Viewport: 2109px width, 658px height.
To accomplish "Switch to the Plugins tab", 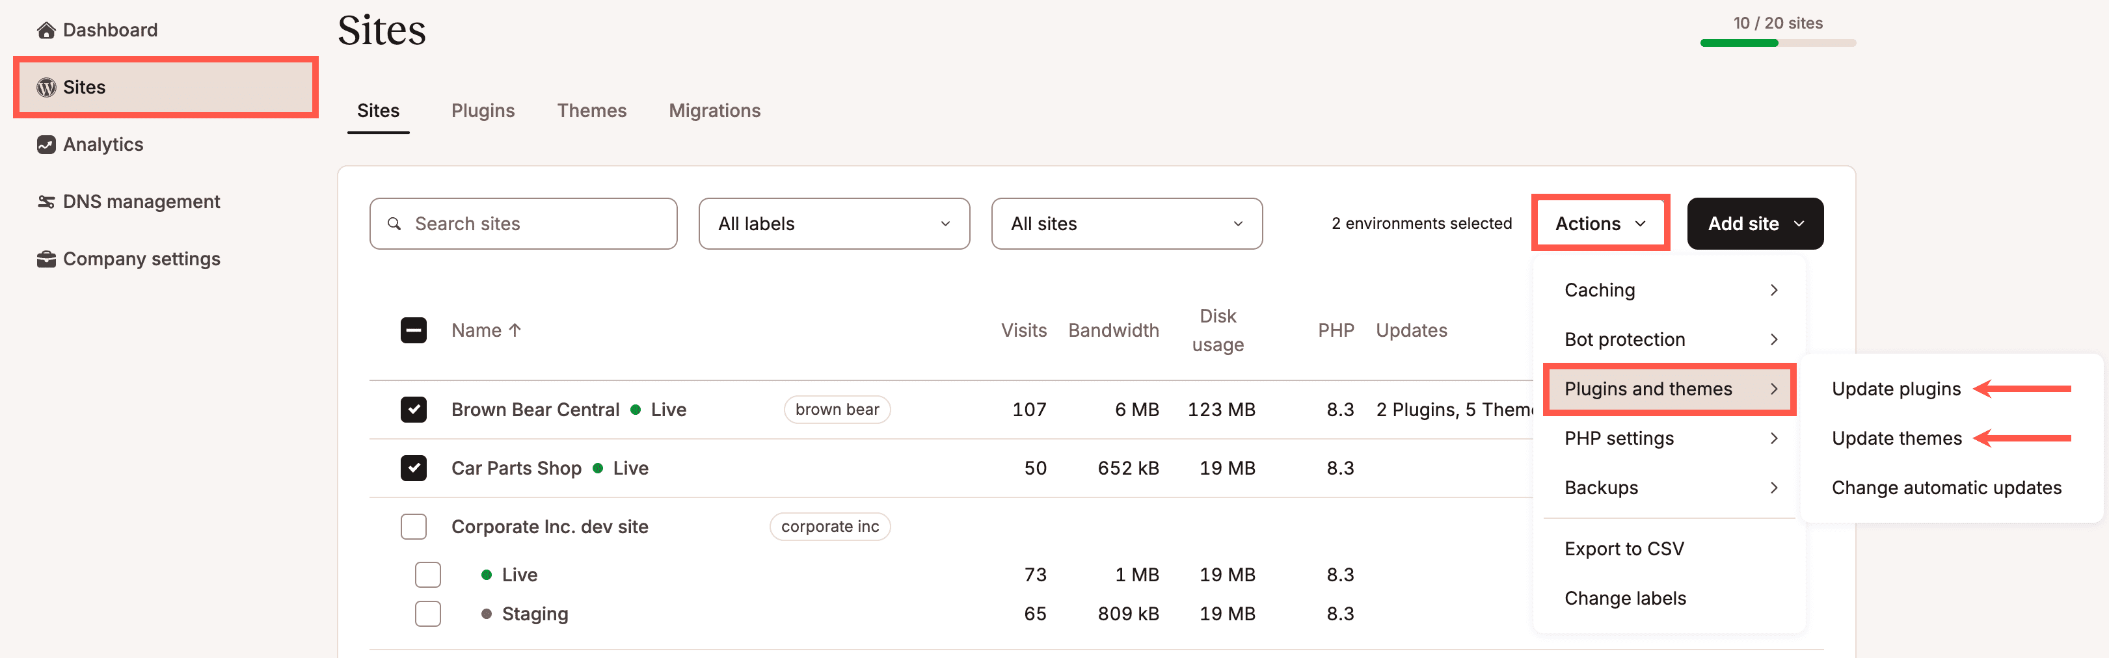I will 482,111.
